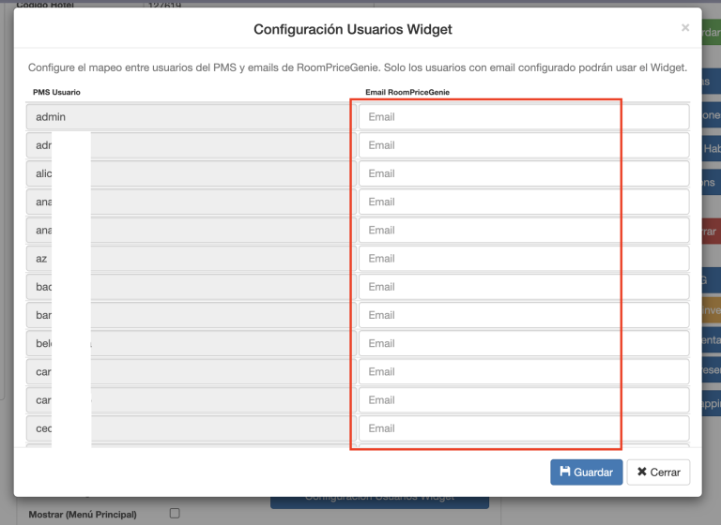
Task: Click the Email field for admin user
Action: [523, 117]
